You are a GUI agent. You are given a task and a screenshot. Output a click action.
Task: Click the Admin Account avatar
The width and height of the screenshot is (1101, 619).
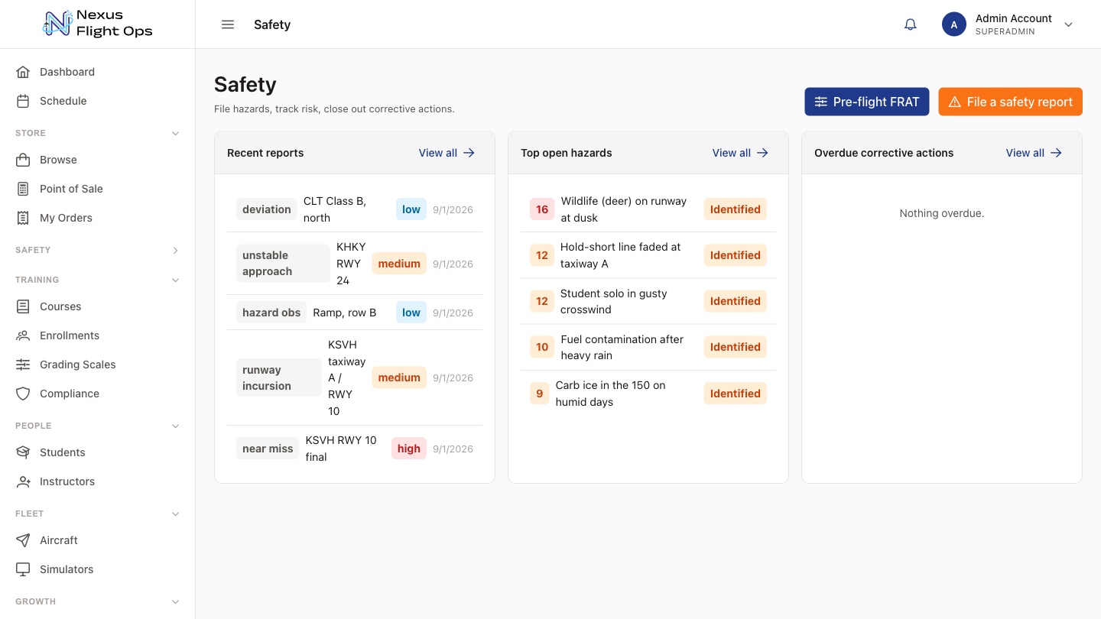coord(954,24)
